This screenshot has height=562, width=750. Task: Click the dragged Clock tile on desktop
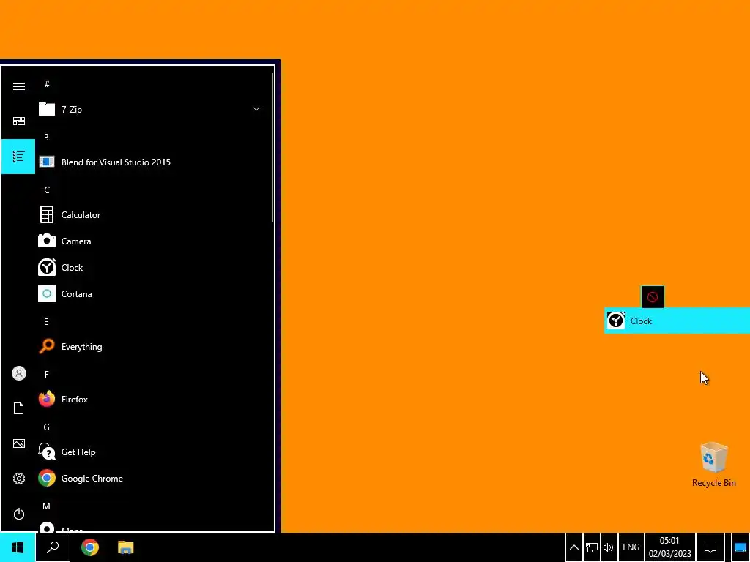point(677,321)
